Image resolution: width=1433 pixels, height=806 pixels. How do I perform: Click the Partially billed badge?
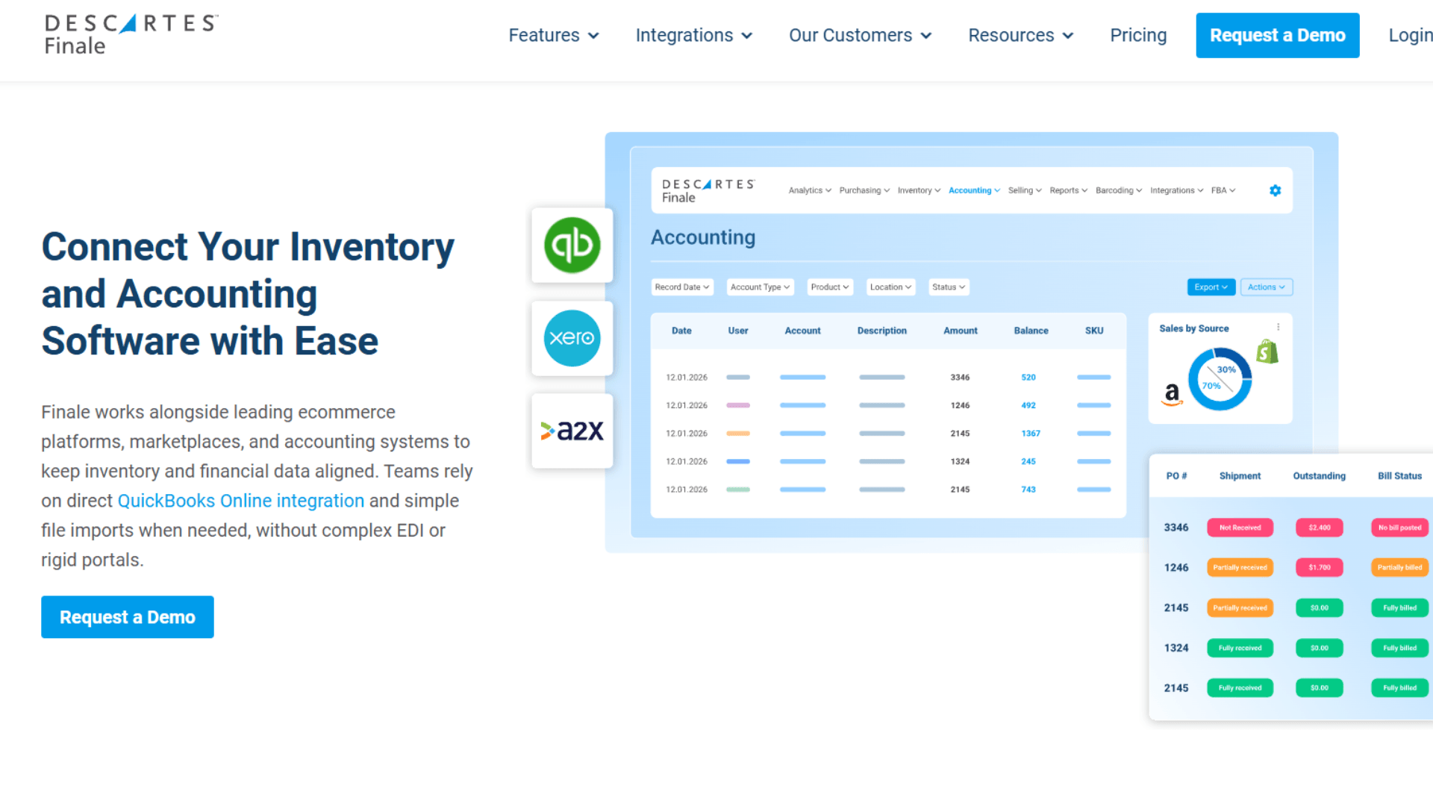coord(1400,568)
